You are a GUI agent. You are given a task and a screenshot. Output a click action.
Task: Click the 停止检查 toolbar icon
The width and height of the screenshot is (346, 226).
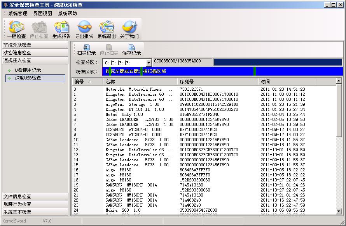pos(39,30)
